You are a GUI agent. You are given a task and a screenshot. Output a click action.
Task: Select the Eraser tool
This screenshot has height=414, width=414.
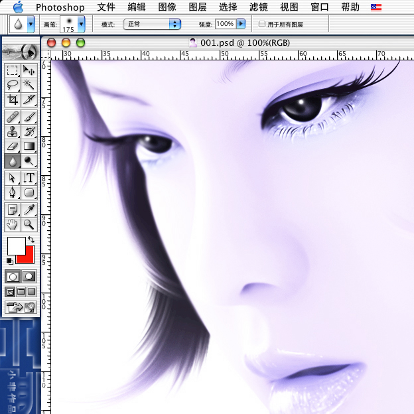[13, 146]
